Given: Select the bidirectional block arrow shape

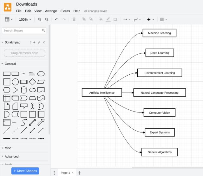Looking at the screenshot, I should point(32,122).
